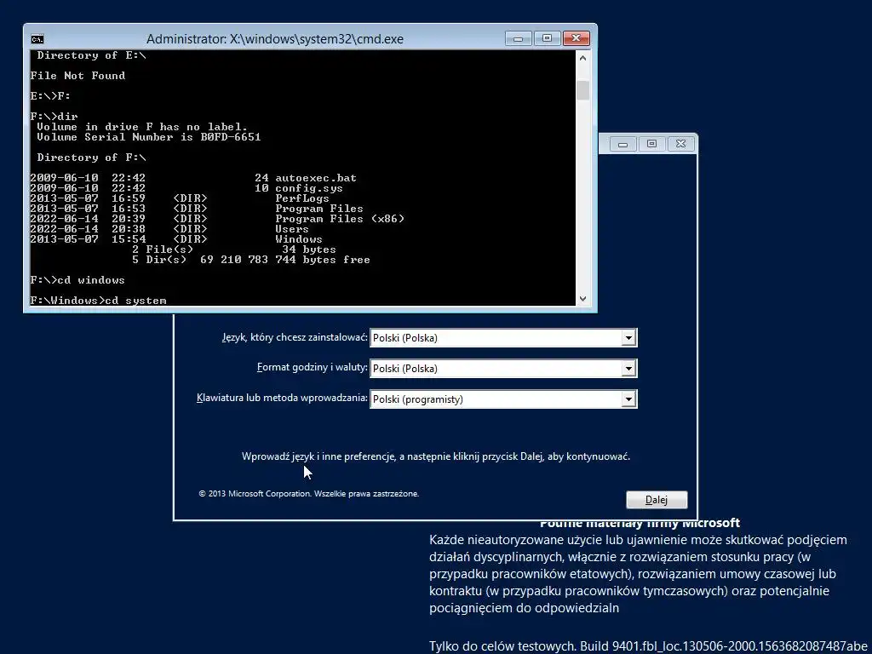
Task: Click the 'Klawiatura lub metoda wprowadzania' label
Action: click(x=282, y=399)
